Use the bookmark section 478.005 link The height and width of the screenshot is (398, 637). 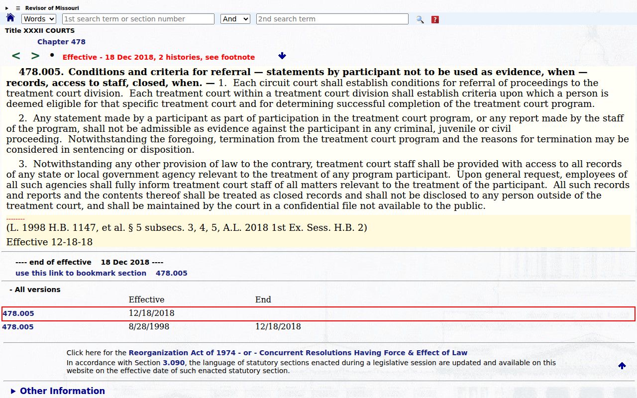tap(102, 273)
